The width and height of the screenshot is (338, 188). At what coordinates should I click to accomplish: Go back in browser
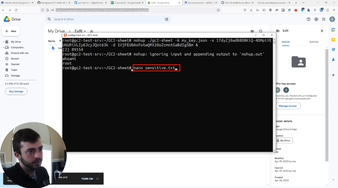click(x=3, y=10)
